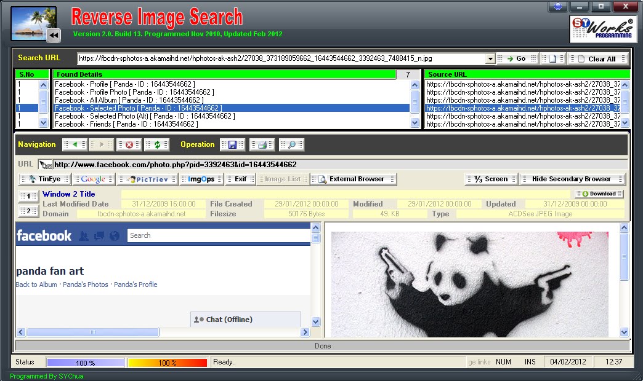
Task: Follow the Back to Album link
Action: pos(36,285)
